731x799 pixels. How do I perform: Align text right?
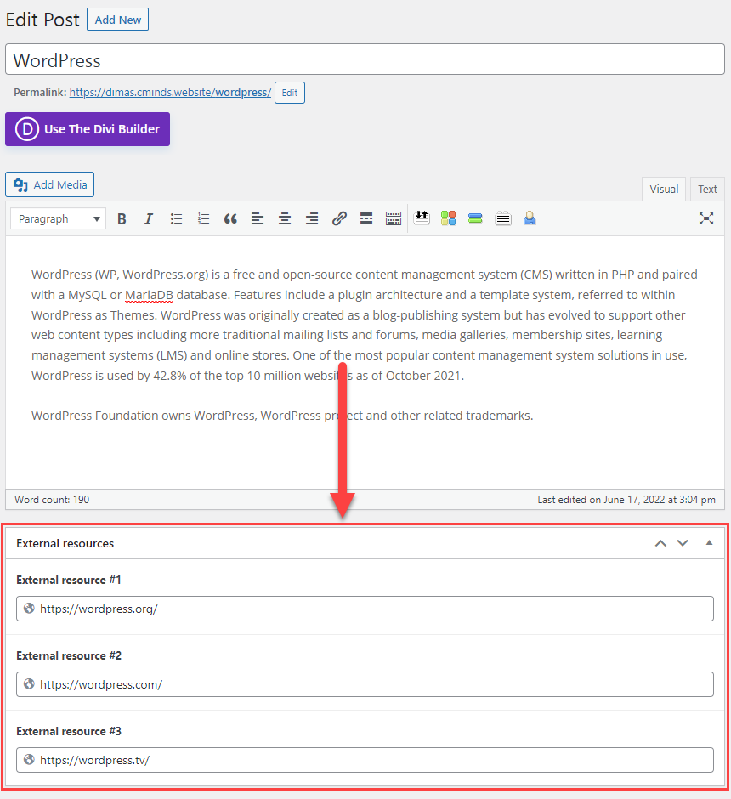point(312,219)
